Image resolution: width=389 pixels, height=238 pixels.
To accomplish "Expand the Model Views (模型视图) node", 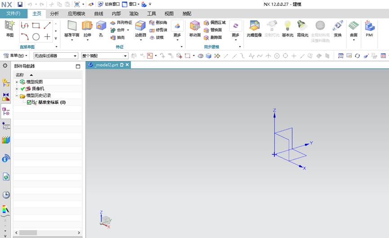I will click(17, 82).
